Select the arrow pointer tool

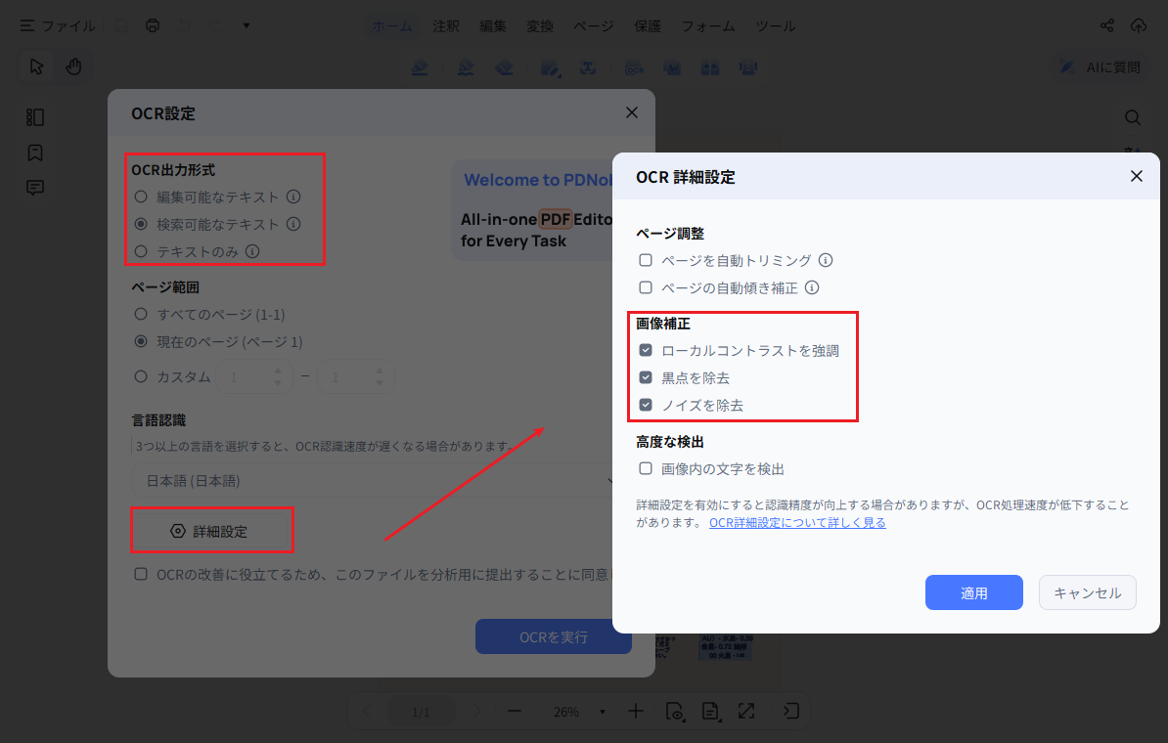click(36, 67)
